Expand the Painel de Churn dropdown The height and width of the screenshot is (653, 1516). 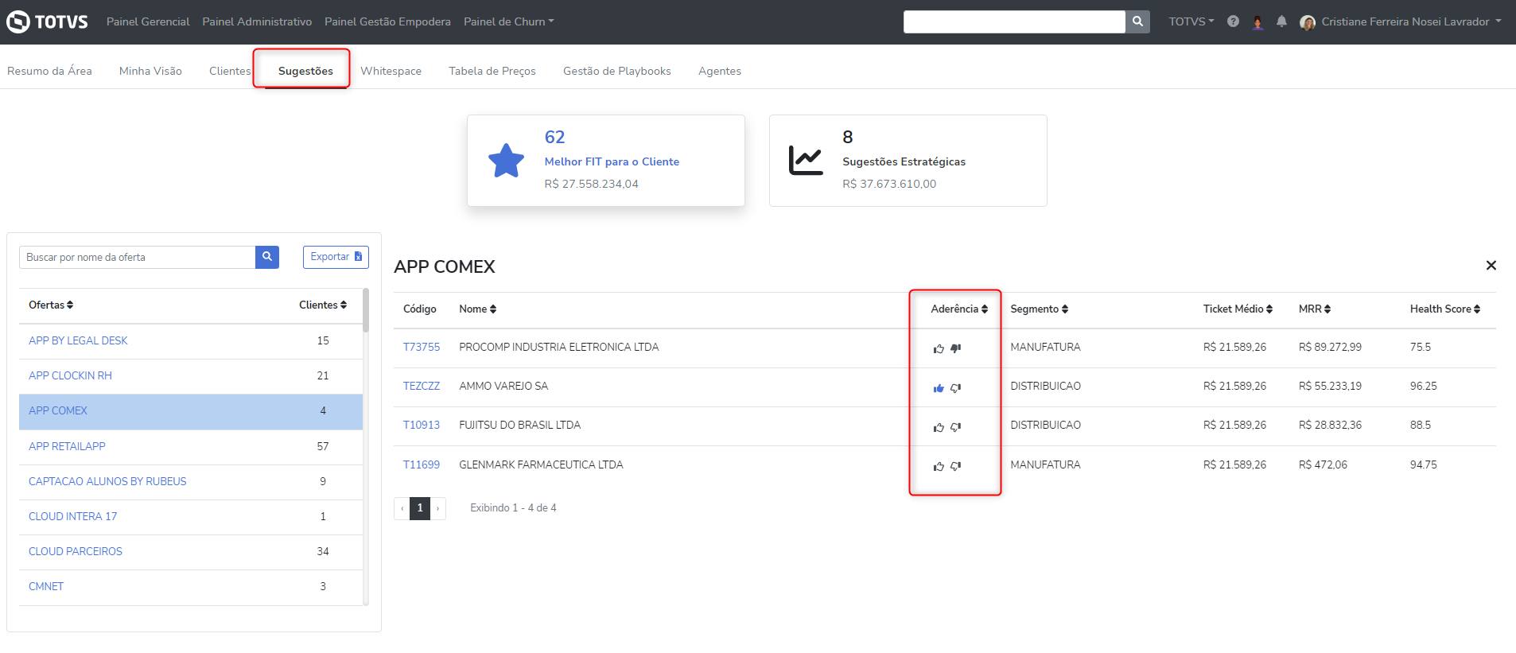[x=509, y=21]
